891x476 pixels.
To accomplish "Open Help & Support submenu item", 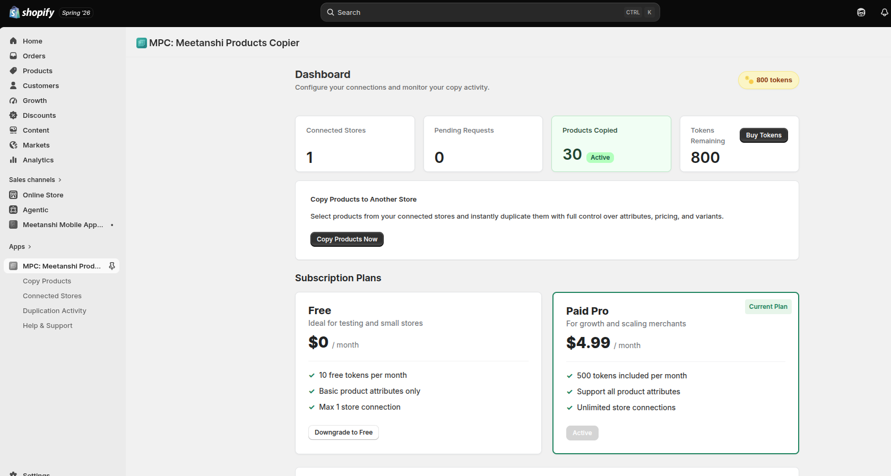I will coord(48,326).
